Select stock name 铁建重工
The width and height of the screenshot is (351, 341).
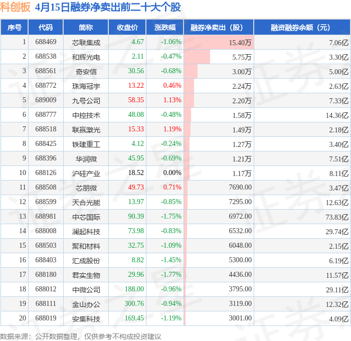pyautogui.click(x=86, y=144)
